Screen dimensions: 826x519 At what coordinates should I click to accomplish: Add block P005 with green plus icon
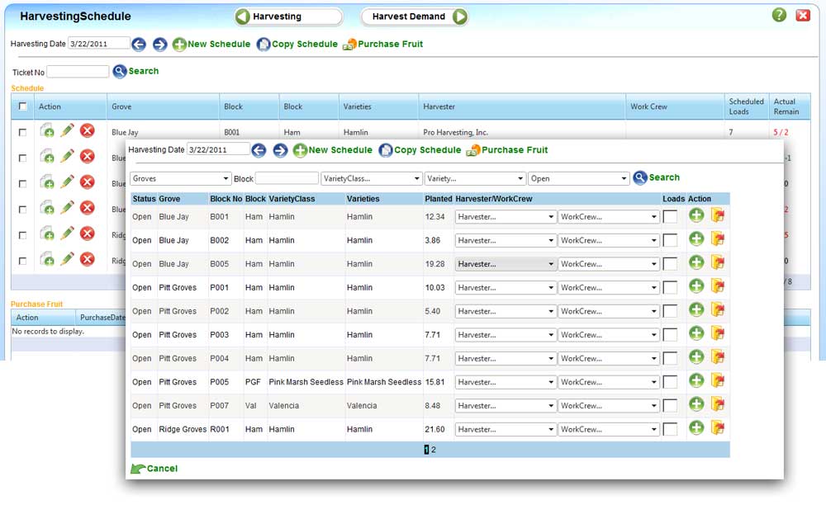click(696, 380)
